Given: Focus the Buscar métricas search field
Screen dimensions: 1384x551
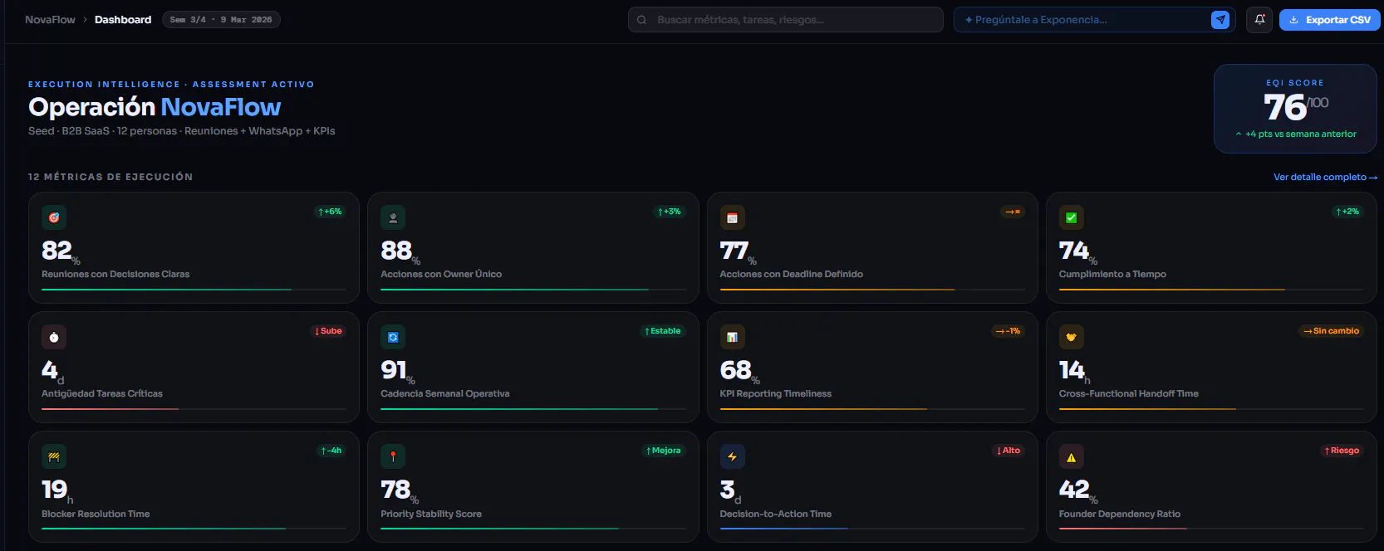Looking at the screenshot, I should [785, 19].
